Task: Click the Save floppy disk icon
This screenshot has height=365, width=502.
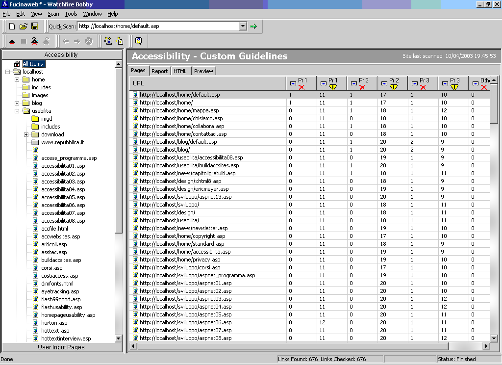Action: pos(35,26)
